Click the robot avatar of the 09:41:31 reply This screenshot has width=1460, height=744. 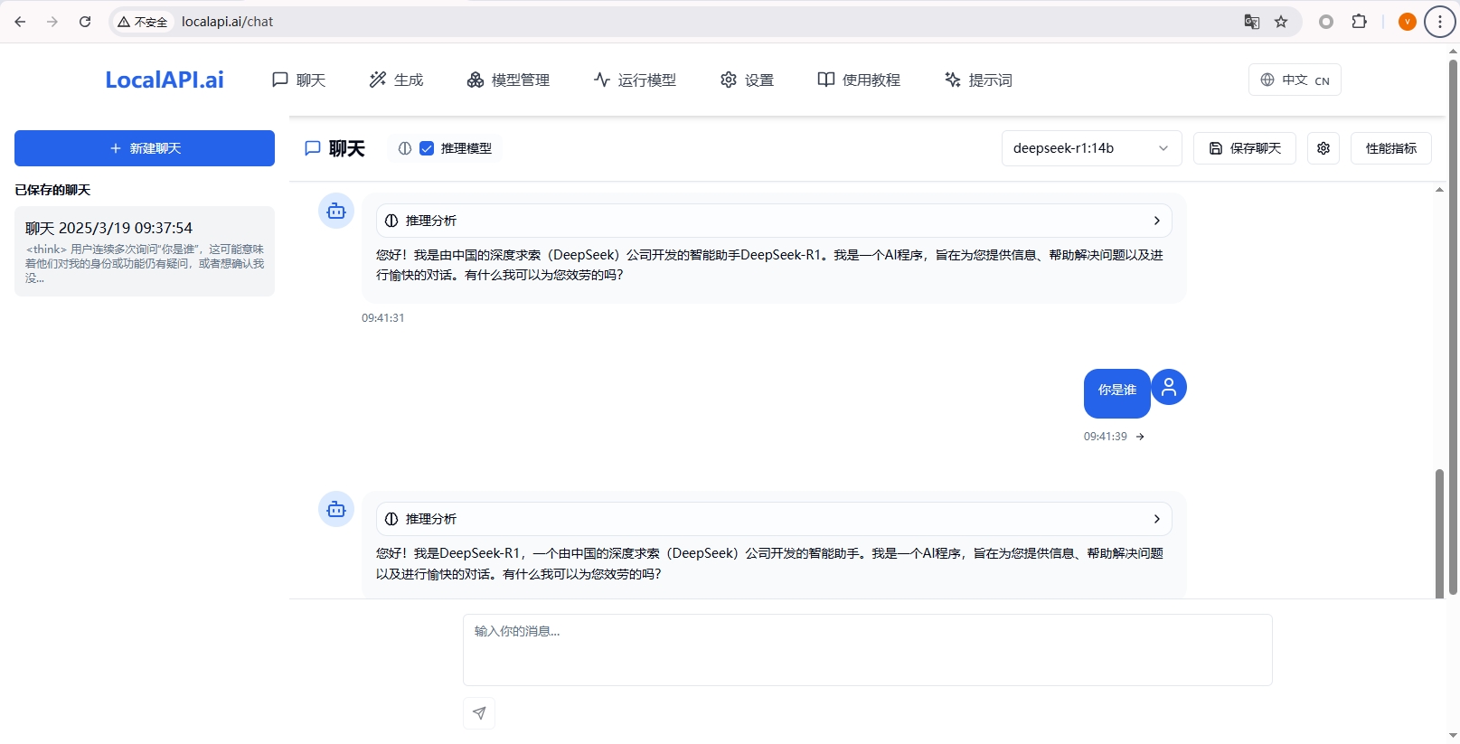pyautogui.click(x=336, y=211)
